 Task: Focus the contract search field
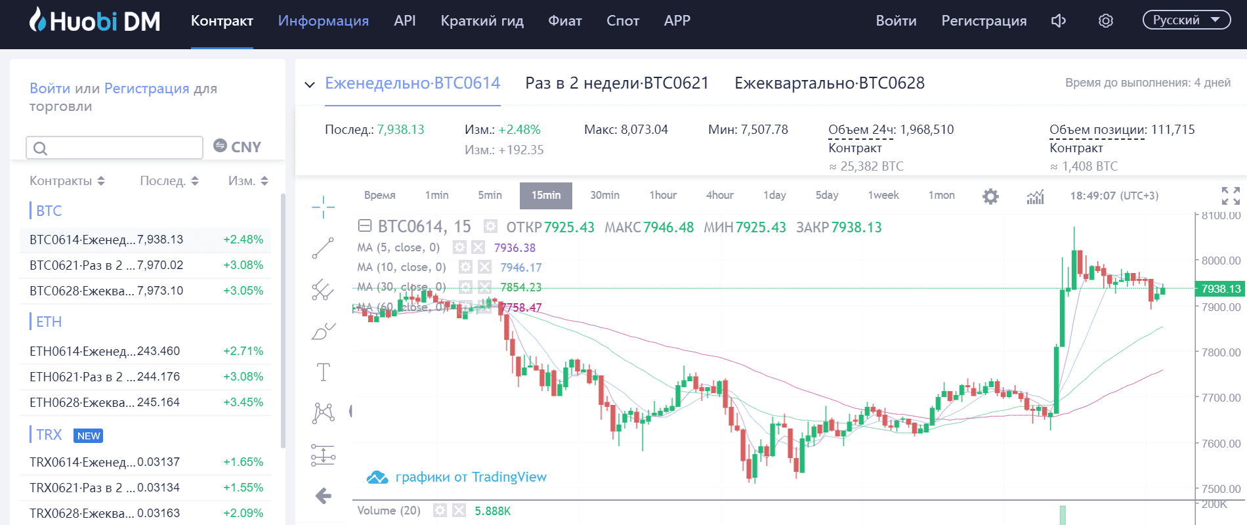click(x=115, y=148)
